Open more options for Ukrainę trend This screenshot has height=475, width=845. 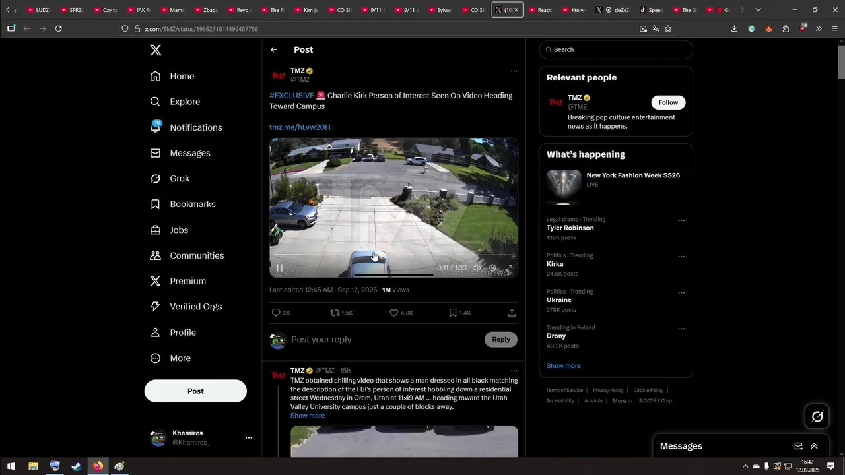coord(681,292)
